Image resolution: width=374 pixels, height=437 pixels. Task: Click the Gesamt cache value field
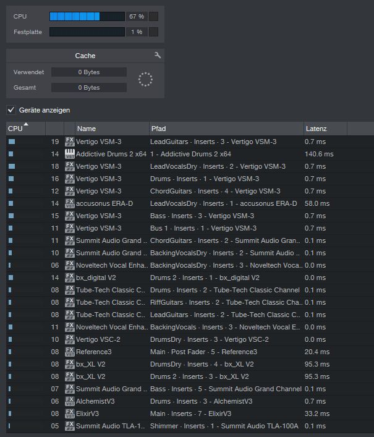89,88
